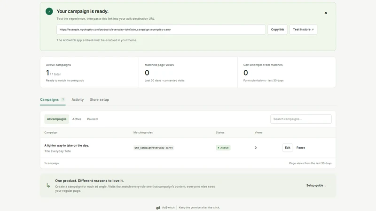This screenshot has height=211, width=376.
Task: Click 'Keep the promise after the click.' tagline
Action: pyautogui.click(x=199, y=207)
